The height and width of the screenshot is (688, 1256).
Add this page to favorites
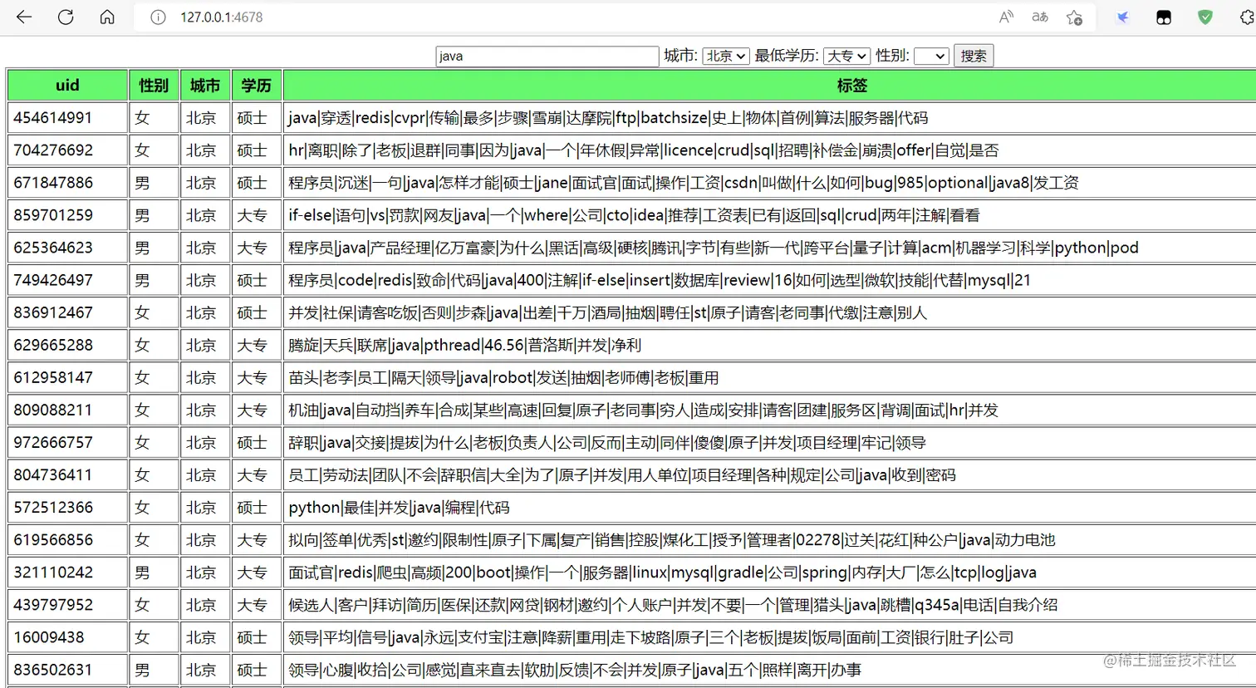point(1074,17)
